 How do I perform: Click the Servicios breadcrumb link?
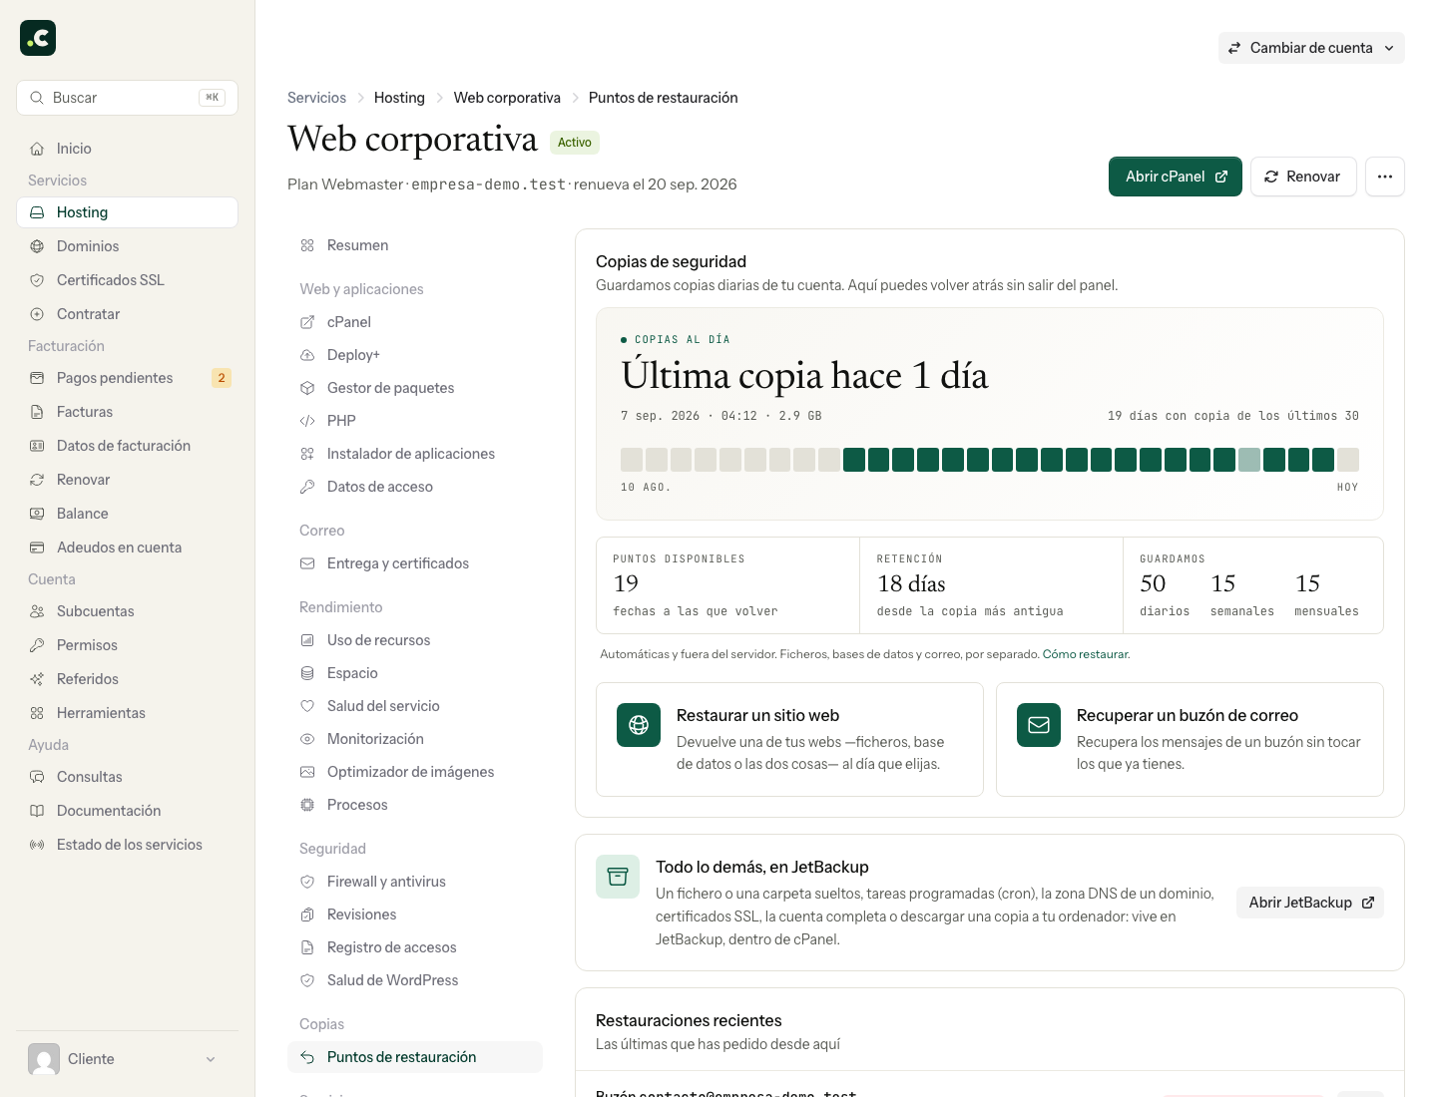[x=316, y=98]
